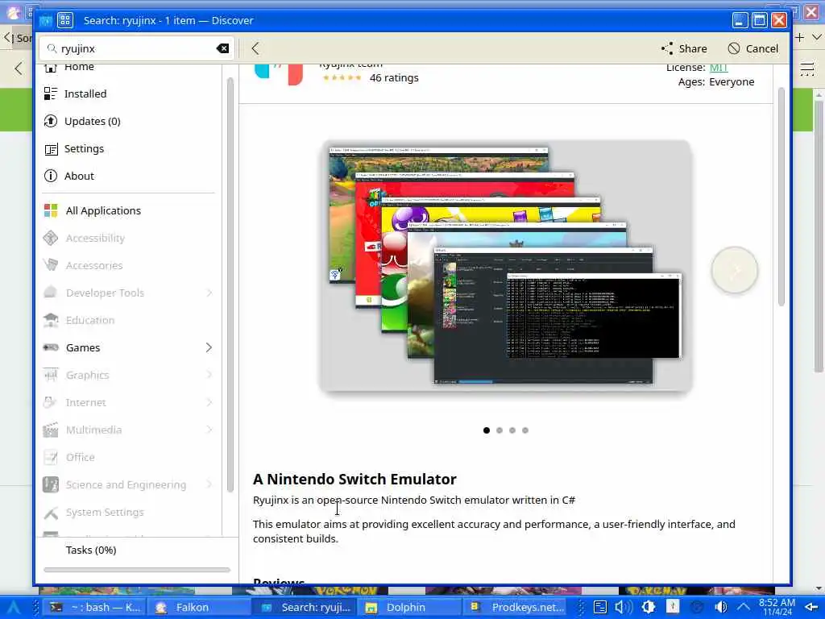825x619 pixels.
Task: Click the Home sidebar icon
Action: tap(51, 68)
